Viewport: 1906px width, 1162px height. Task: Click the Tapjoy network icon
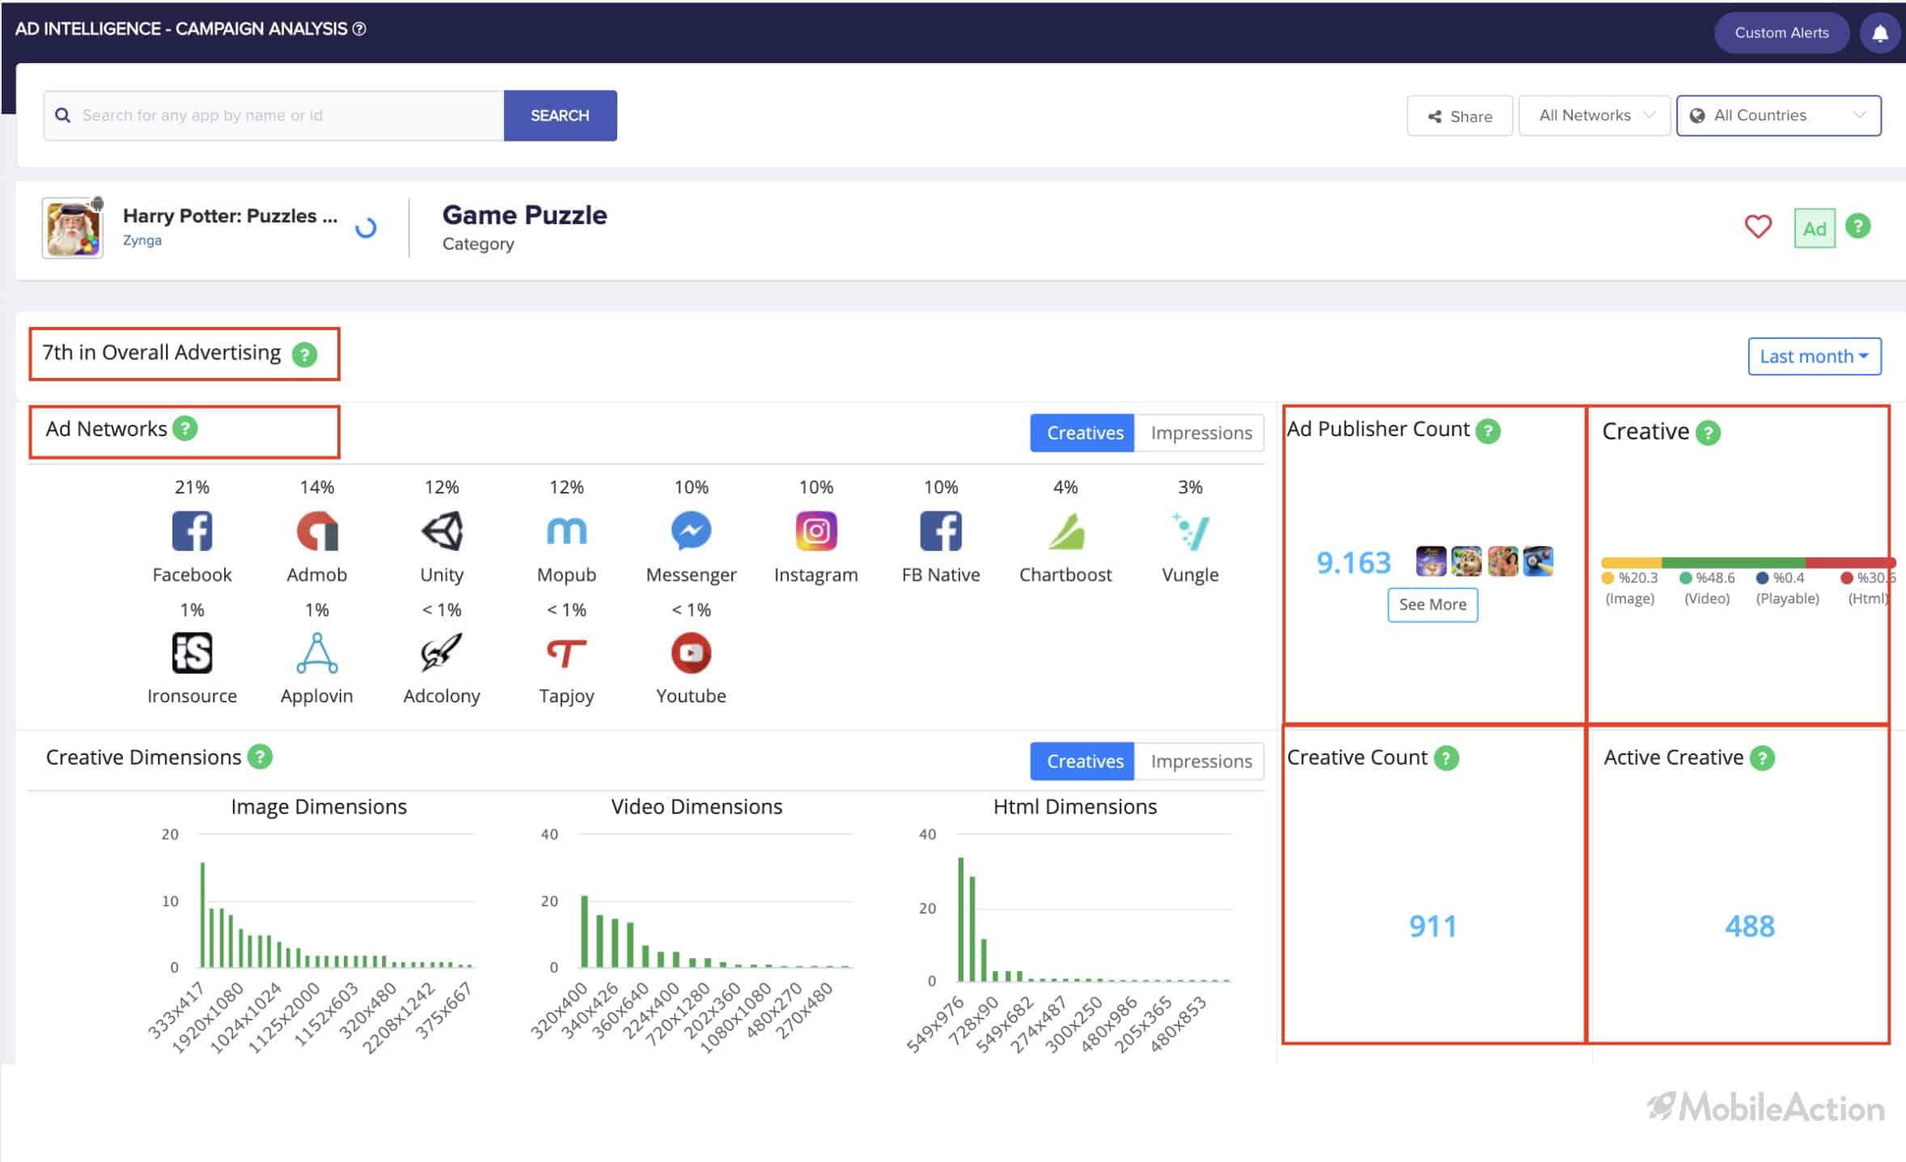(566, 652)
